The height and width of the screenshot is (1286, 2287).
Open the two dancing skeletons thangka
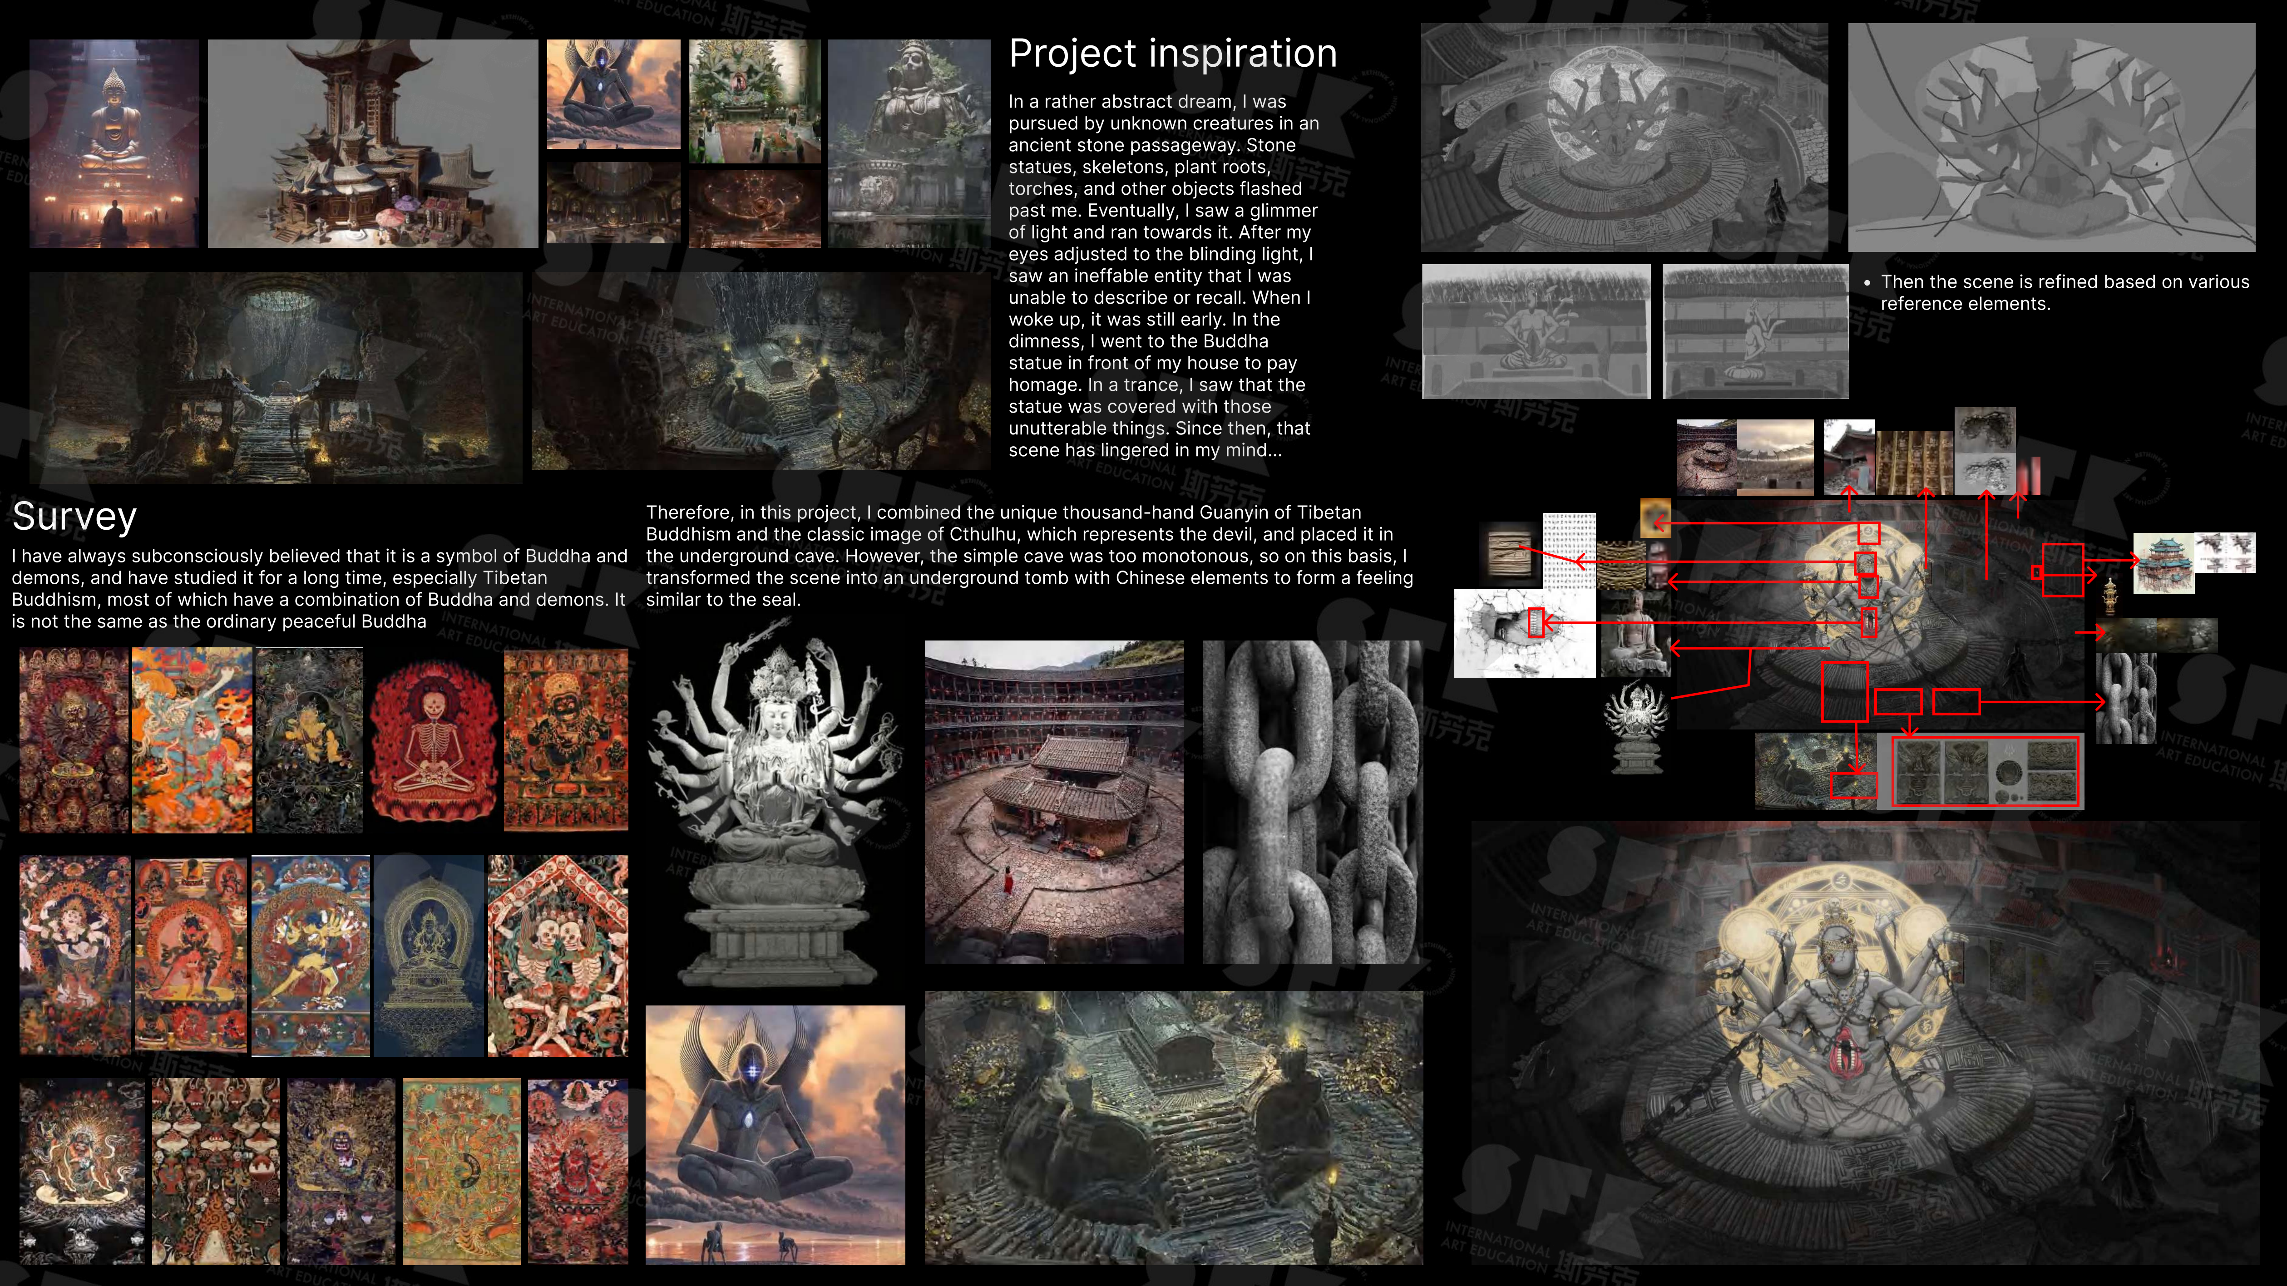[558, 956]
